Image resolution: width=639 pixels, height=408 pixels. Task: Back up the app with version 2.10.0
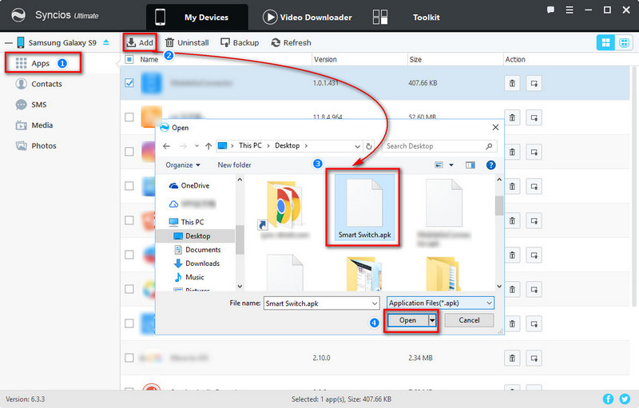(x=534, y=358)
